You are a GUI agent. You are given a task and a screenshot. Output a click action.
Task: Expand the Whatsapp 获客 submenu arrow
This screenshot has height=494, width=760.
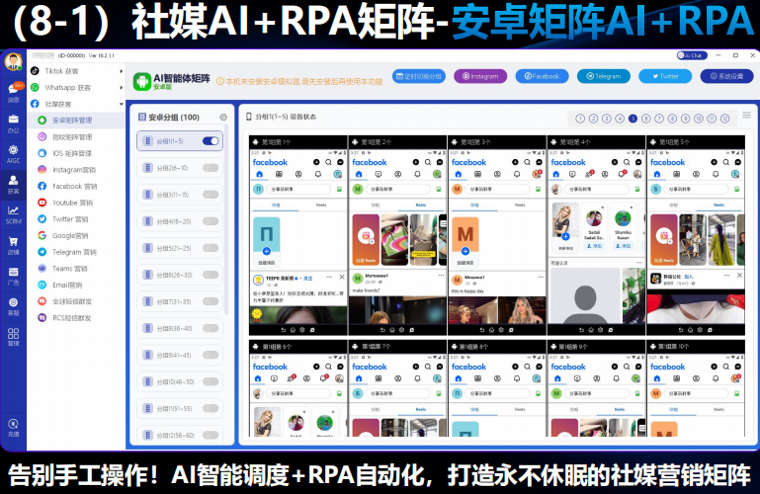coord(121,88)
